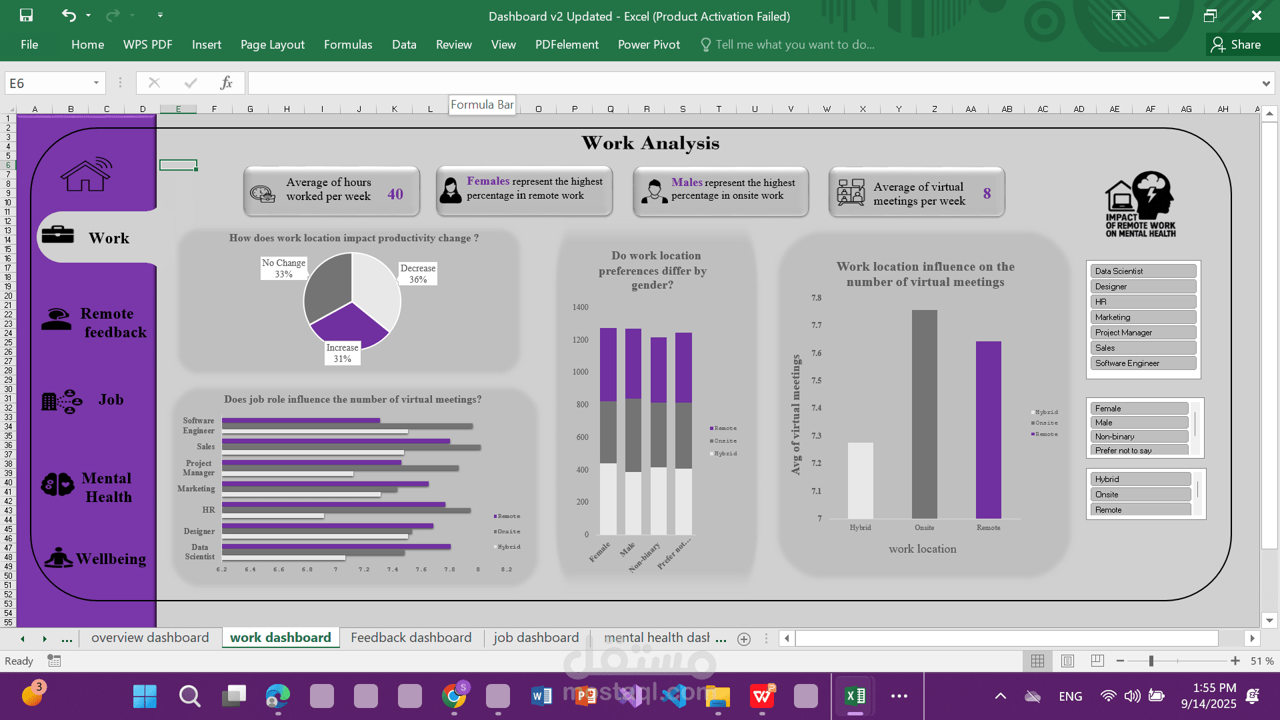This screenshot has width=1280, height=720.
Task: Click the Page Layout view icon
Action: (1067, 661)
